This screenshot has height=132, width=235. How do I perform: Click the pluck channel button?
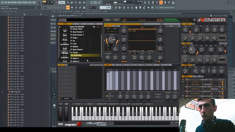tap(53, 35)
